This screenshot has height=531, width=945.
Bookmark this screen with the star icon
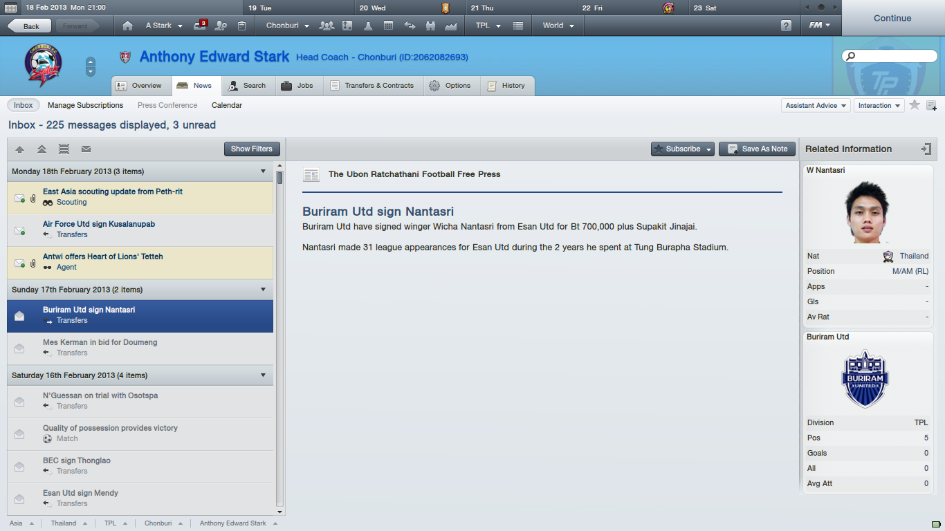915,105
